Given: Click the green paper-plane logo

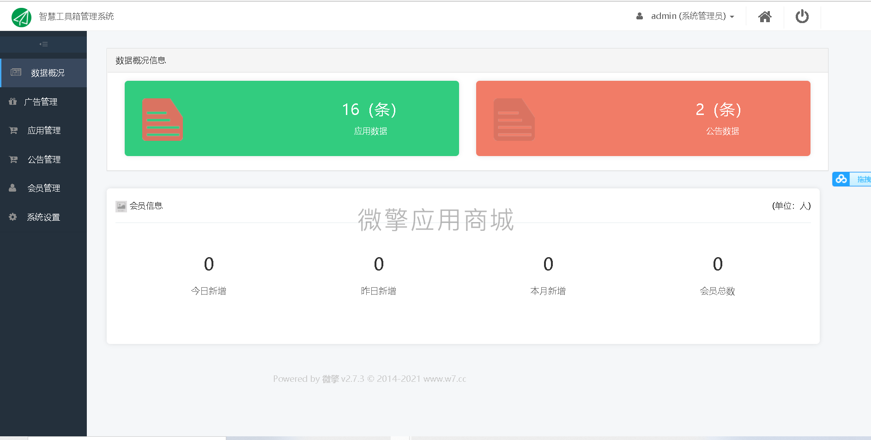Looking at the screenshot, I should [x=21, y=17].
